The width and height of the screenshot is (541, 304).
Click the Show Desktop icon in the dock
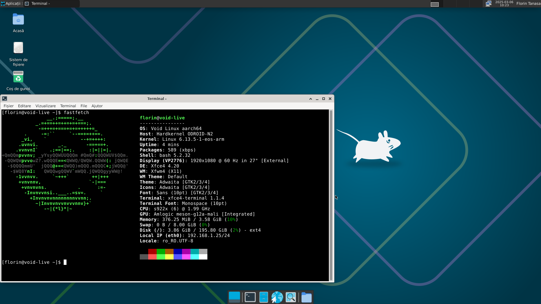(234, 297)
